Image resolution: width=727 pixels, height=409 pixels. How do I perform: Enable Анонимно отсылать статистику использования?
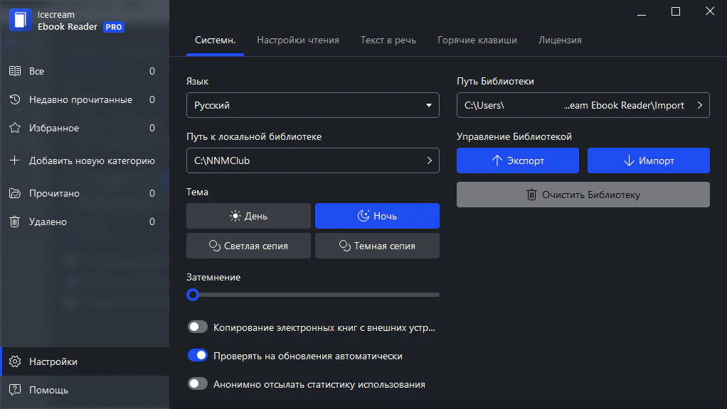pos(198,384)
